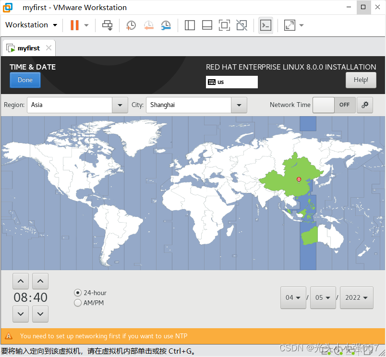This screenshot has width=386, height=357.
Task: Increase the minute value
Action: tap(40, 281)
